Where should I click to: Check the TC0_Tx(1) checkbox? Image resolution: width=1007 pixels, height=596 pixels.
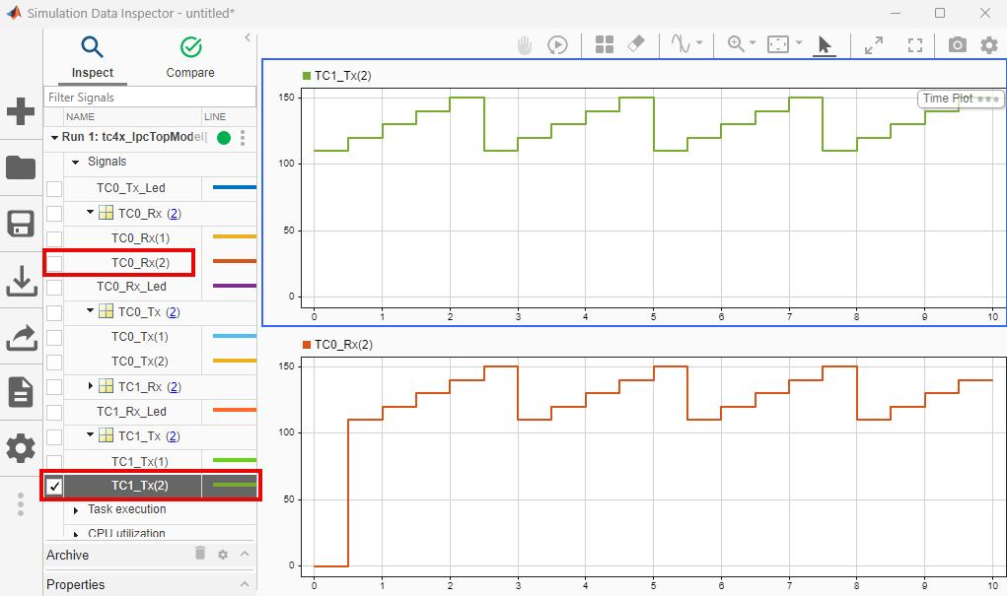click(54, 338)
